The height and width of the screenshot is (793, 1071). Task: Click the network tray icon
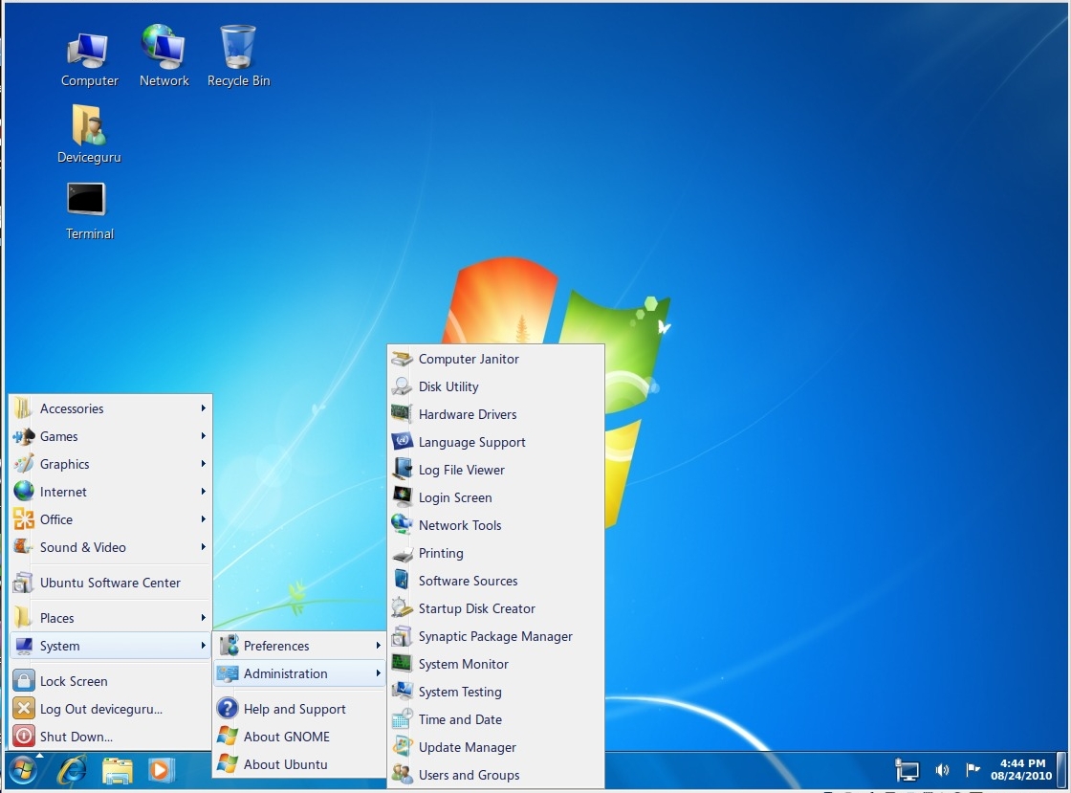point(907,770)
